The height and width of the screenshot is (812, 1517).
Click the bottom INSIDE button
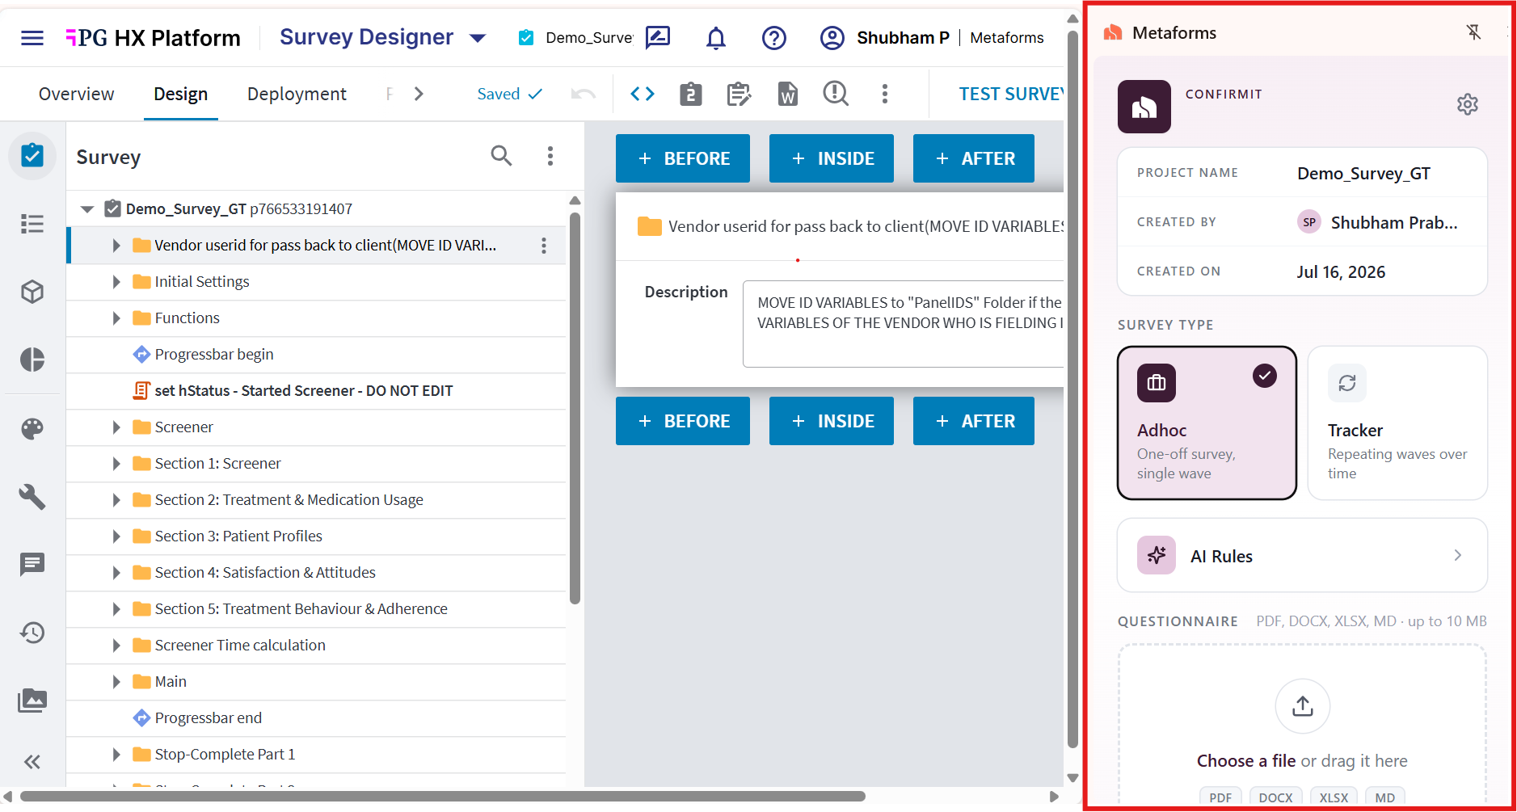(x=832, y=421)
